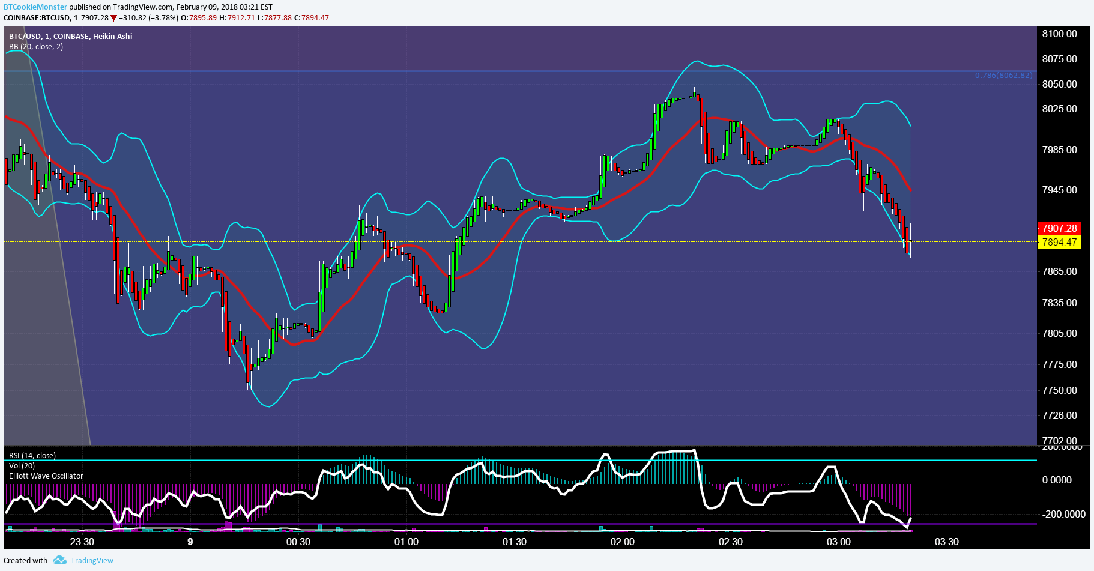Click the close price value C:7894.47

[312, 17]
